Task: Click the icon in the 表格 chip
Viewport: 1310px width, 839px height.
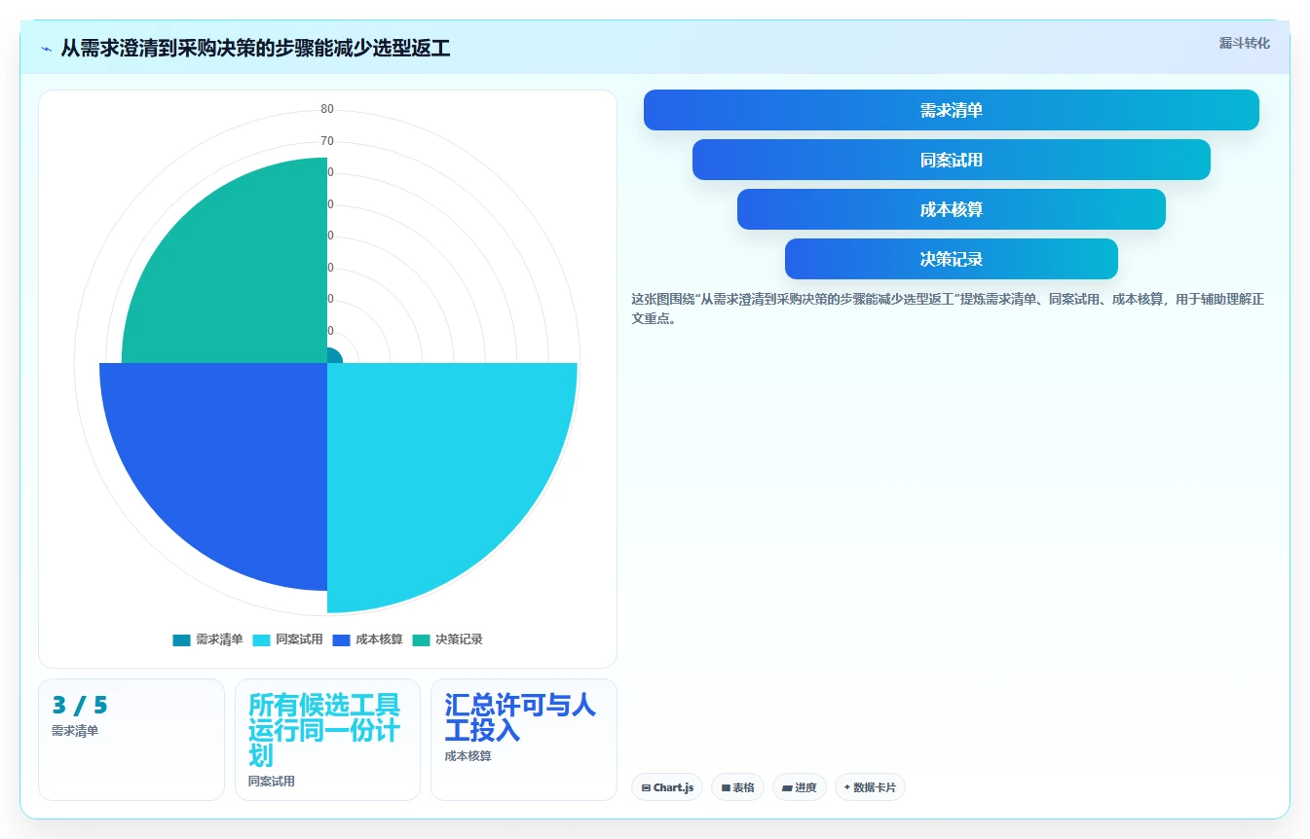Action: 726,788
